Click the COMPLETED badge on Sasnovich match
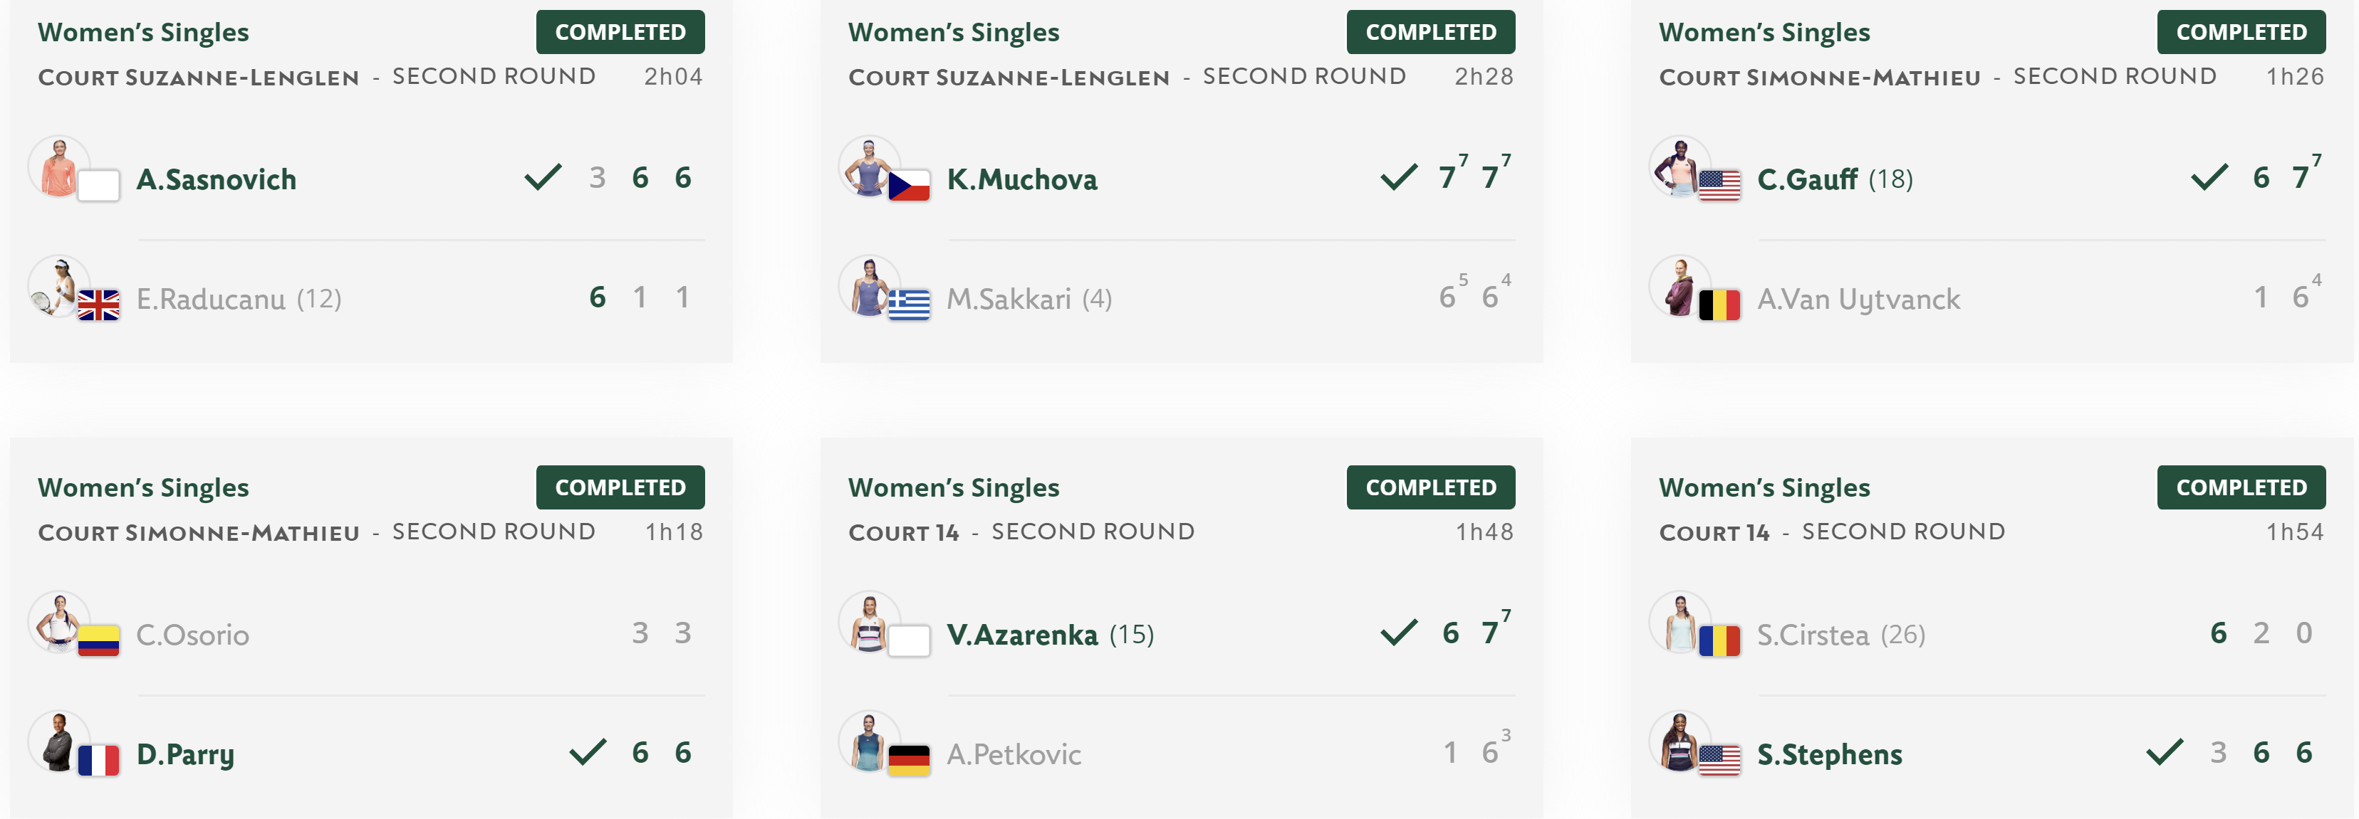The width and height of the screenshot is (2359, 819). click(620, 32)
